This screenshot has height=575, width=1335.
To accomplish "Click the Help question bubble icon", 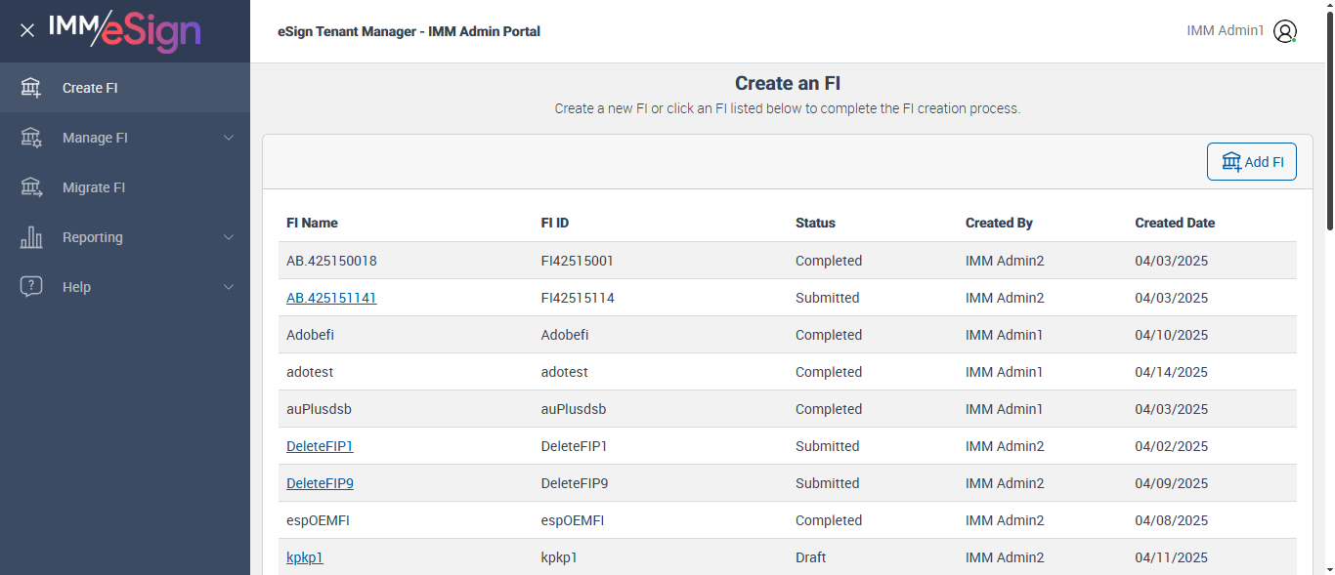I will pos(31,287).
